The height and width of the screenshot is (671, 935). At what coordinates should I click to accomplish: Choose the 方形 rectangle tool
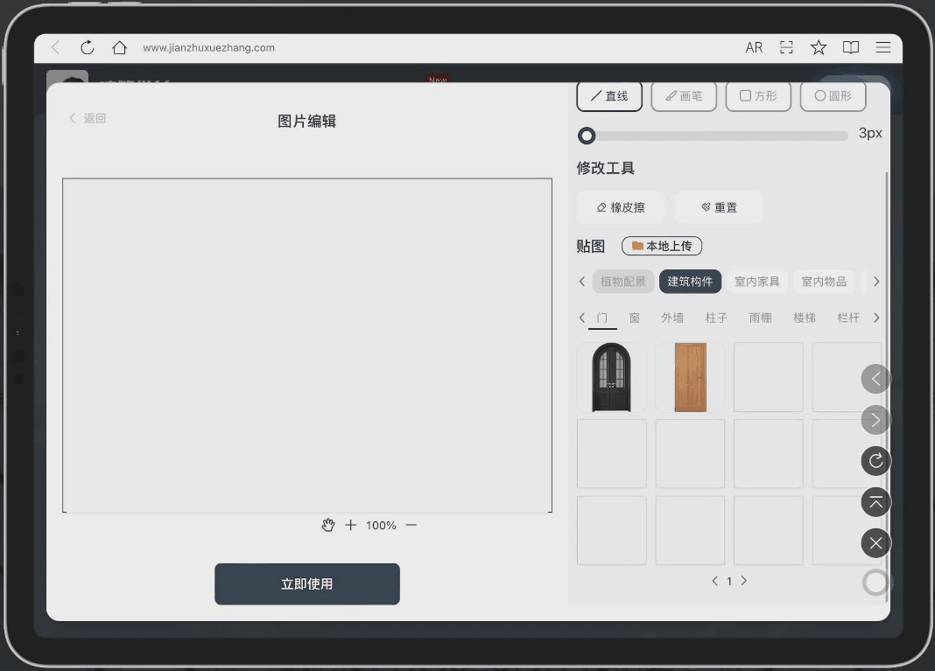(758, 96)
